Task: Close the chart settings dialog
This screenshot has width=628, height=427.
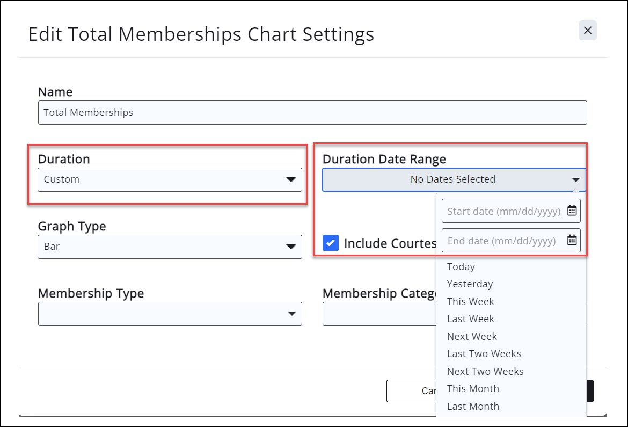Action: click(587, 30)
